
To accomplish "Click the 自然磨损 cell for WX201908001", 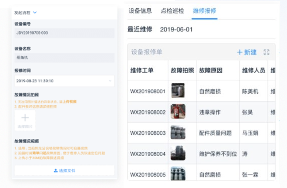I will click(210, 91).
